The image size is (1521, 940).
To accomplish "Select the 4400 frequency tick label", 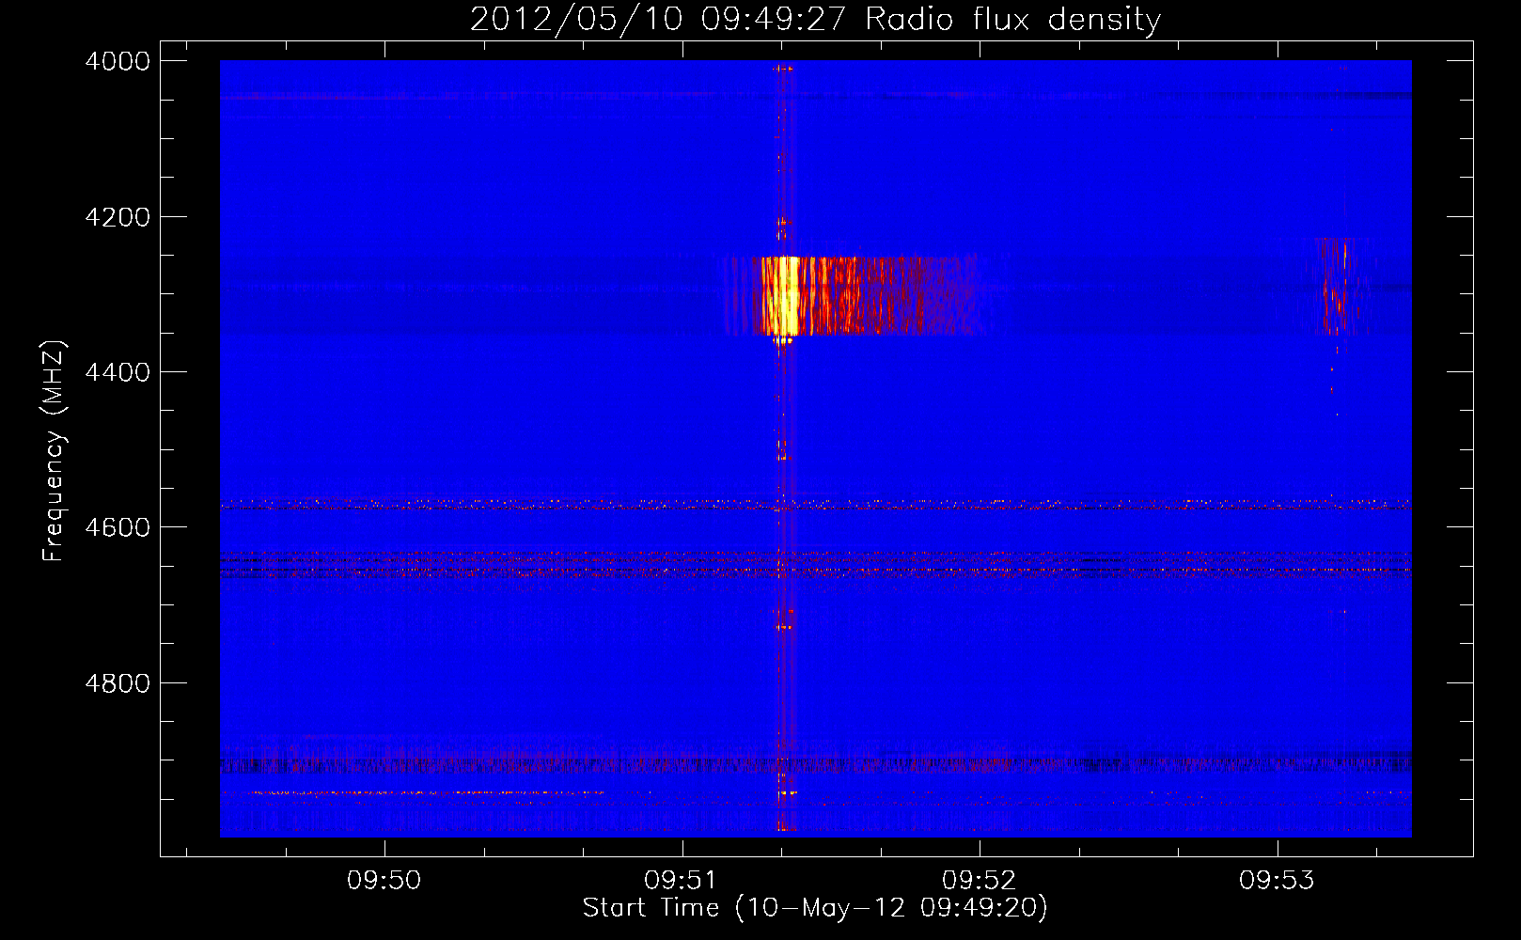I will [118, 372].
